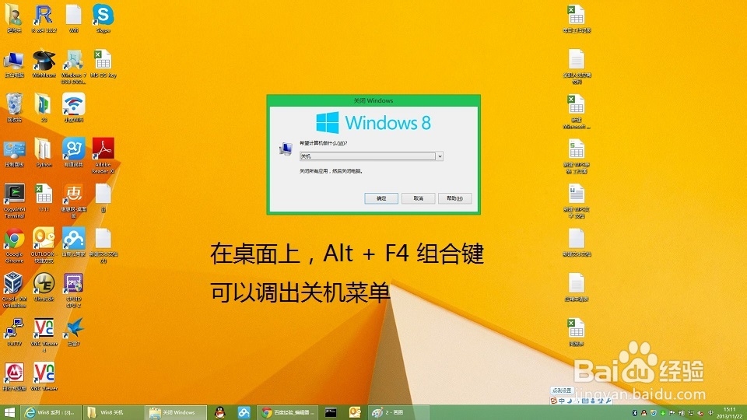The width and height of the screenshot is (747, 420).
Task: Open the user profile folder icon
Action: [14, 18]
